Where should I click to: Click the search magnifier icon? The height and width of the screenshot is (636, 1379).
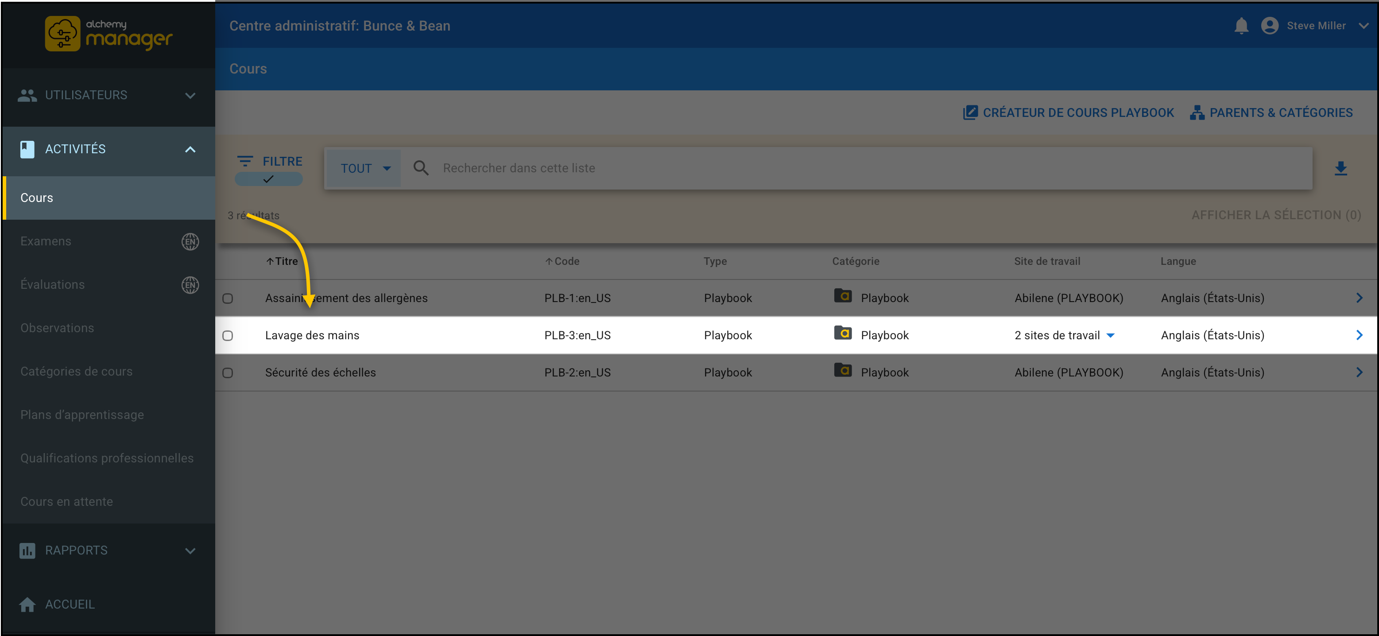[421, 168]
